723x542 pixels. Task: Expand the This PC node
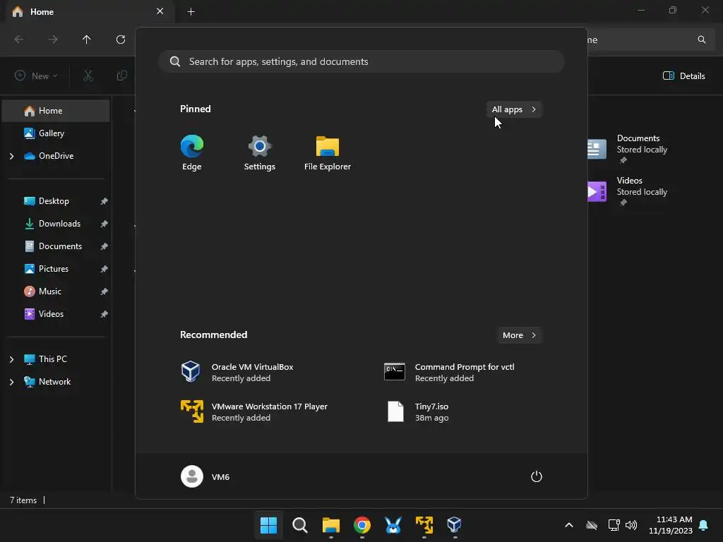pyautogui.click(x=11, y=359)
